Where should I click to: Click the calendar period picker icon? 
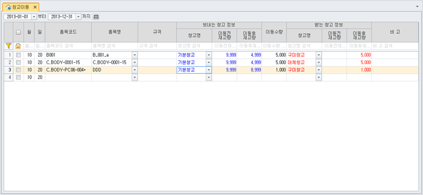coord(96,17)
